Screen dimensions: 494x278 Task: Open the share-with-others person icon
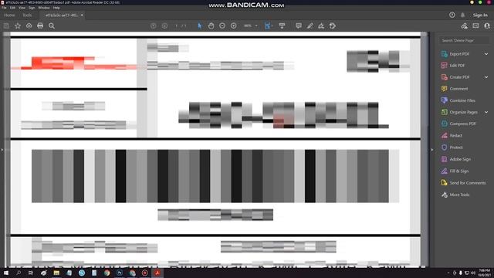tap(487, 25)
